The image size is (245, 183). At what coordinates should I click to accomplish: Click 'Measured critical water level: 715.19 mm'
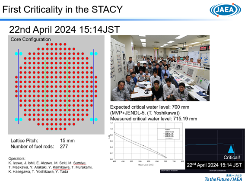coord(153,119)
